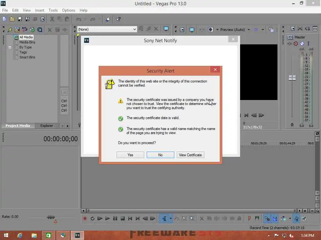Click Go to End in transport

click(138, 218)
